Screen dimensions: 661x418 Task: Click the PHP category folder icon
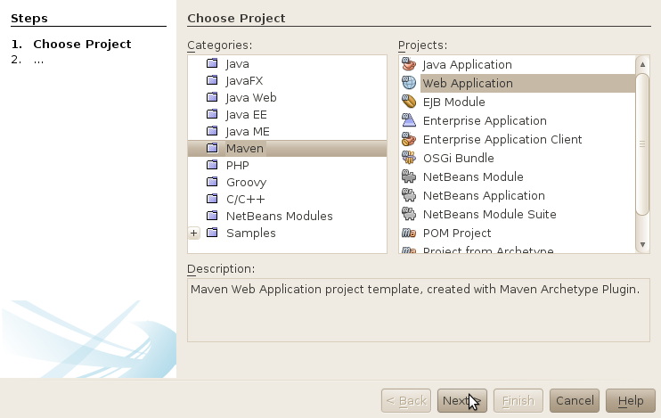coord(212,165)
